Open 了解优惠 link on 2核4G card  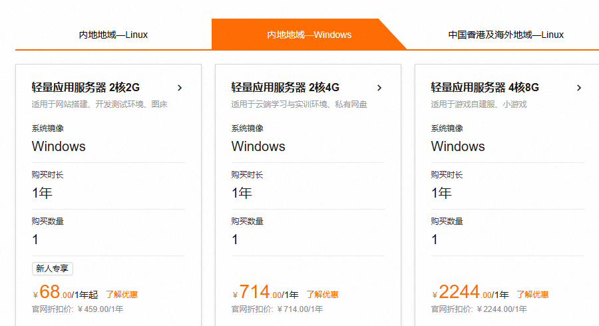click(322, 295)
